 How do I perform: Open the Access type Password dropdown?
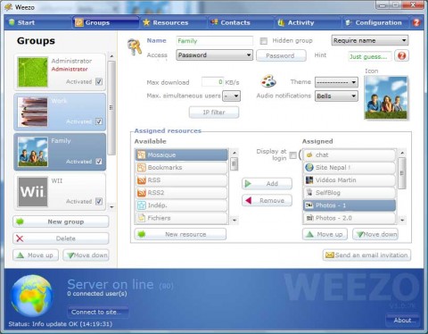coord(214,55)
